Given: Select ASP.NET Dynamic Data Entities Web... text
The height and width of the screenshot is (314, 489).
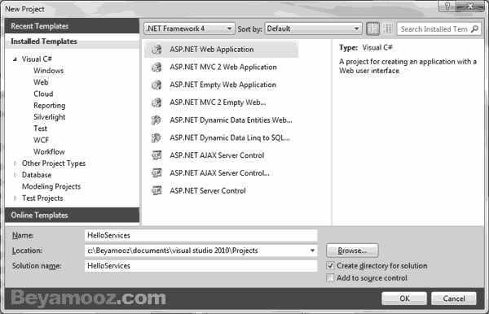Looking at the screenshot, I should pos(231,120).
